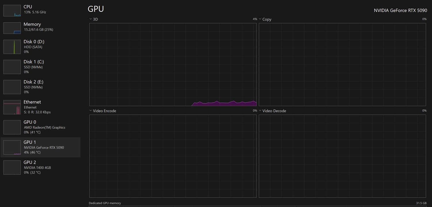Open the 3D engine dropdown chevron

point(91,19)
